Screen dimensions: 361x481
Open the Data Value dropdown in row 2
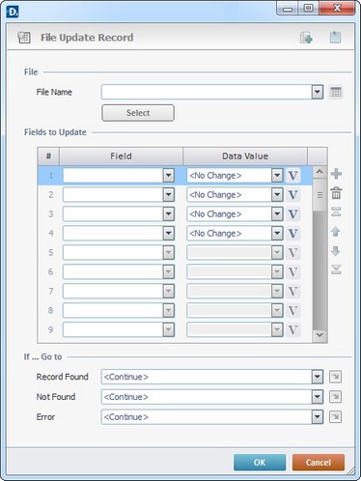[x=277, y=195]
